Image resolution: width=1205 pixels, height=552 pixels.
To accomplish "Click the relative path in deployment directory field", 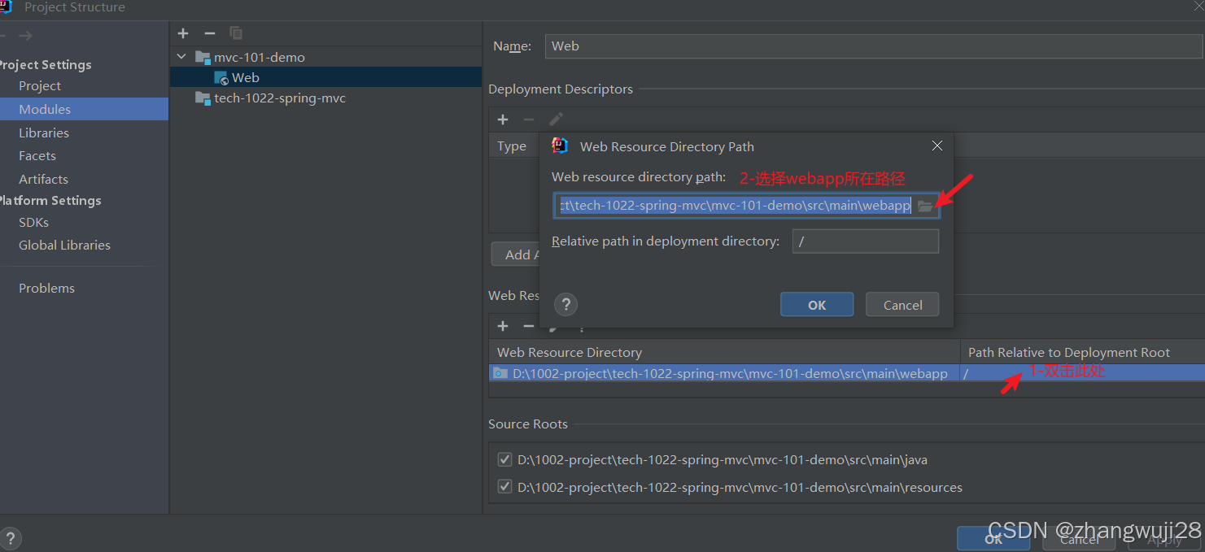I will [865, 241].
